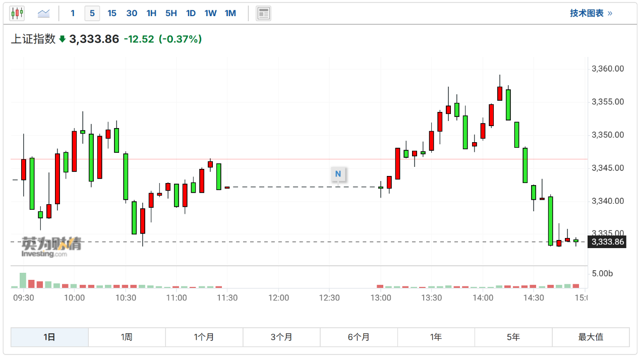Click the 3,345.00 price axis label
Viewport: 640px width, 358px height.
[x=608, y=168]
